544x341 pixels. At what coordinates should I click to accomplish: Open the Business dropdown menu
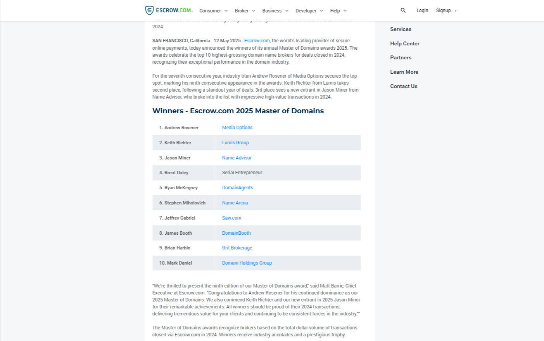click(275, 11)
